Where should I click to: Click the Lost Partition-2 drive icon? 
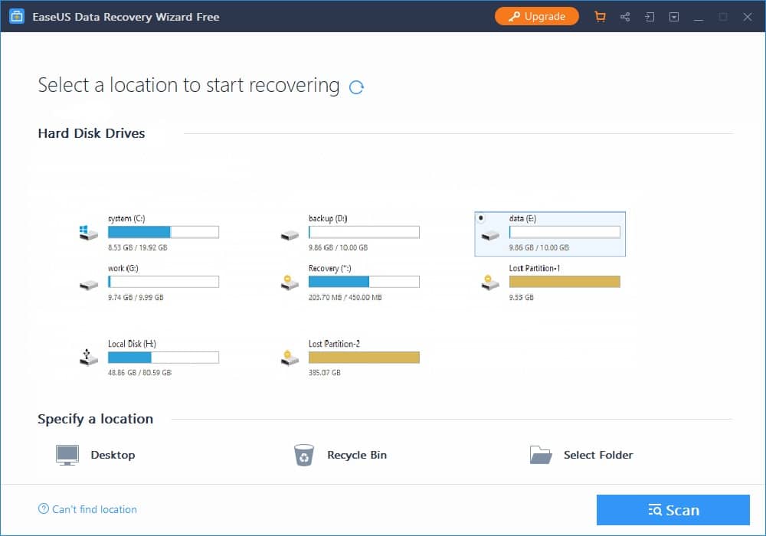tap(290, 358)
